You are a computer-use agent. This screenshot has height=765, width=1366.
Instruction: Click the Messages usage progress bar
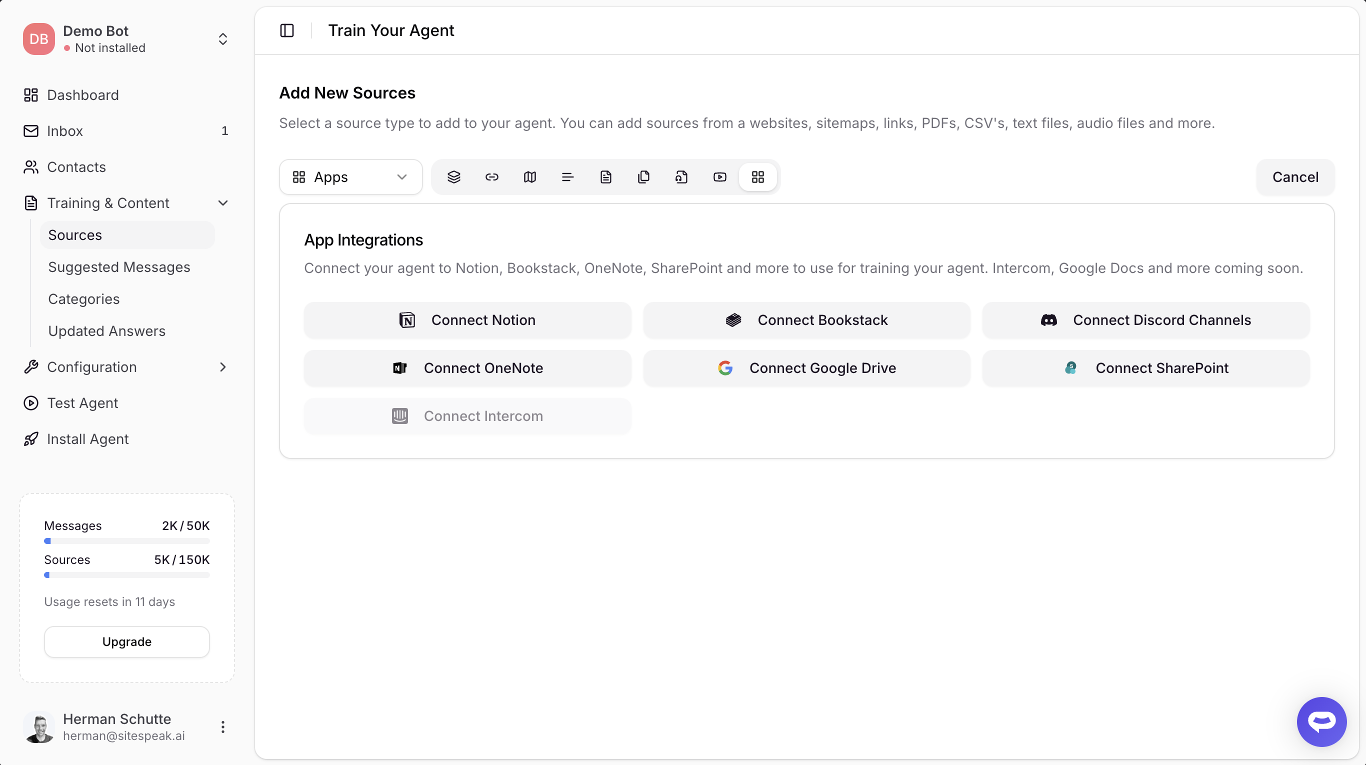point(126,541)
